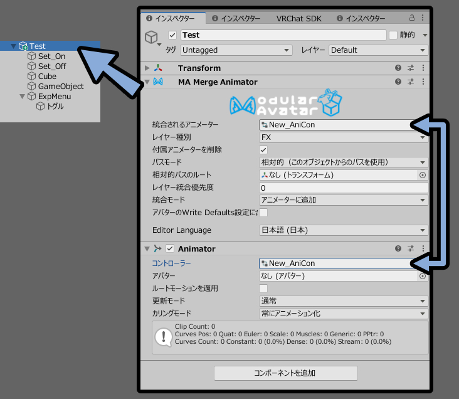Open inspector tab options menu
The width and height of the screenshot is (459, 399).
(x=423, y=18)
